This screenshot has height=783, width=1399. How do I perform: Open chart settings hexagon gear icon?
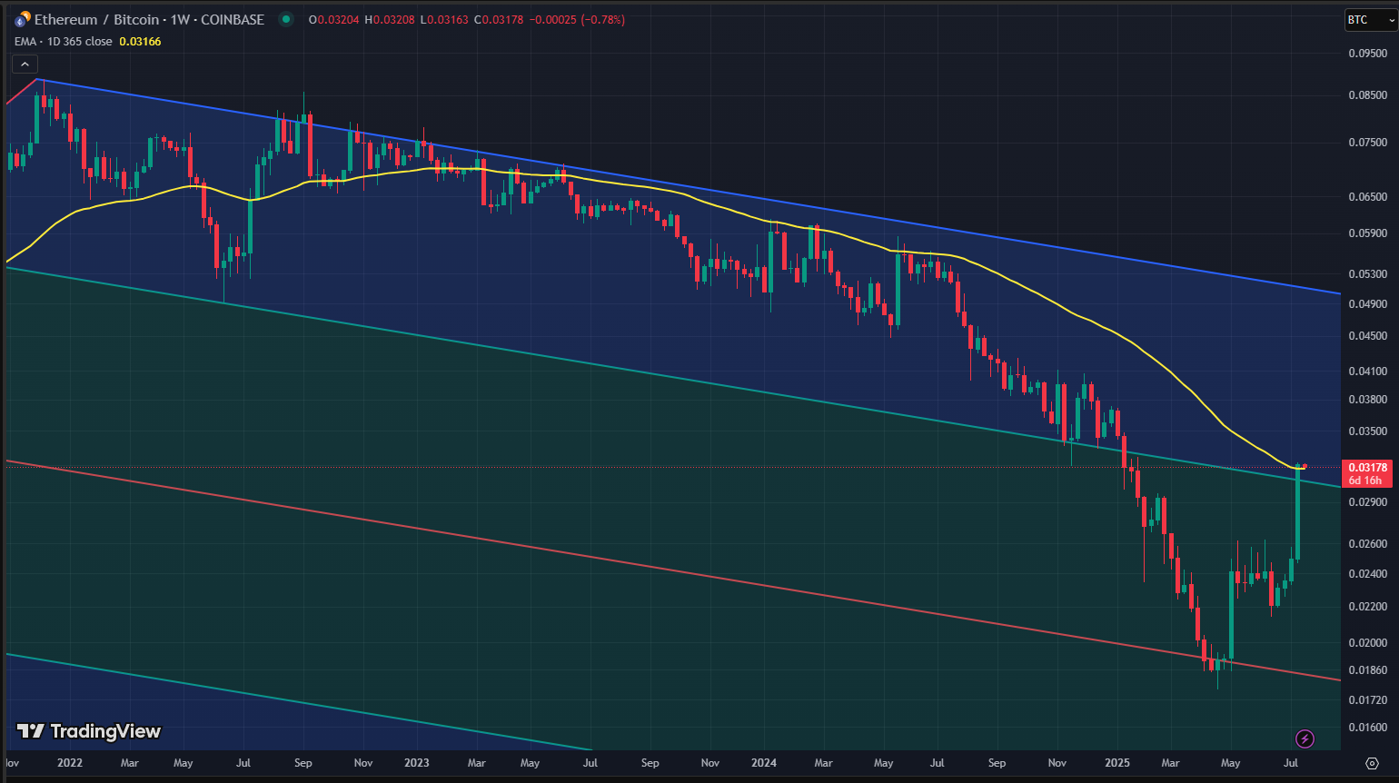[1372, 763]
